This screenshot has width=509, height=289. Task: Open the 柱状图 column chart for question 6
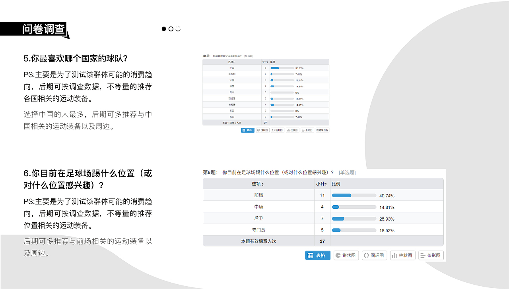pos(402,255)
